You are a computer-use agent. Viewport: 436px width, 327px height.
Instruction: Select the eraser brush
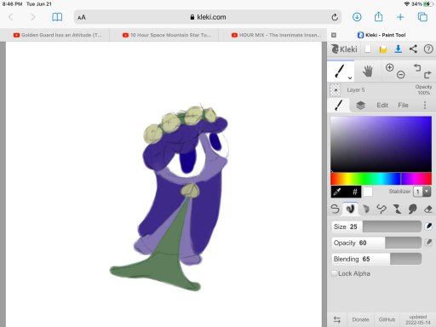click(428, 209)
